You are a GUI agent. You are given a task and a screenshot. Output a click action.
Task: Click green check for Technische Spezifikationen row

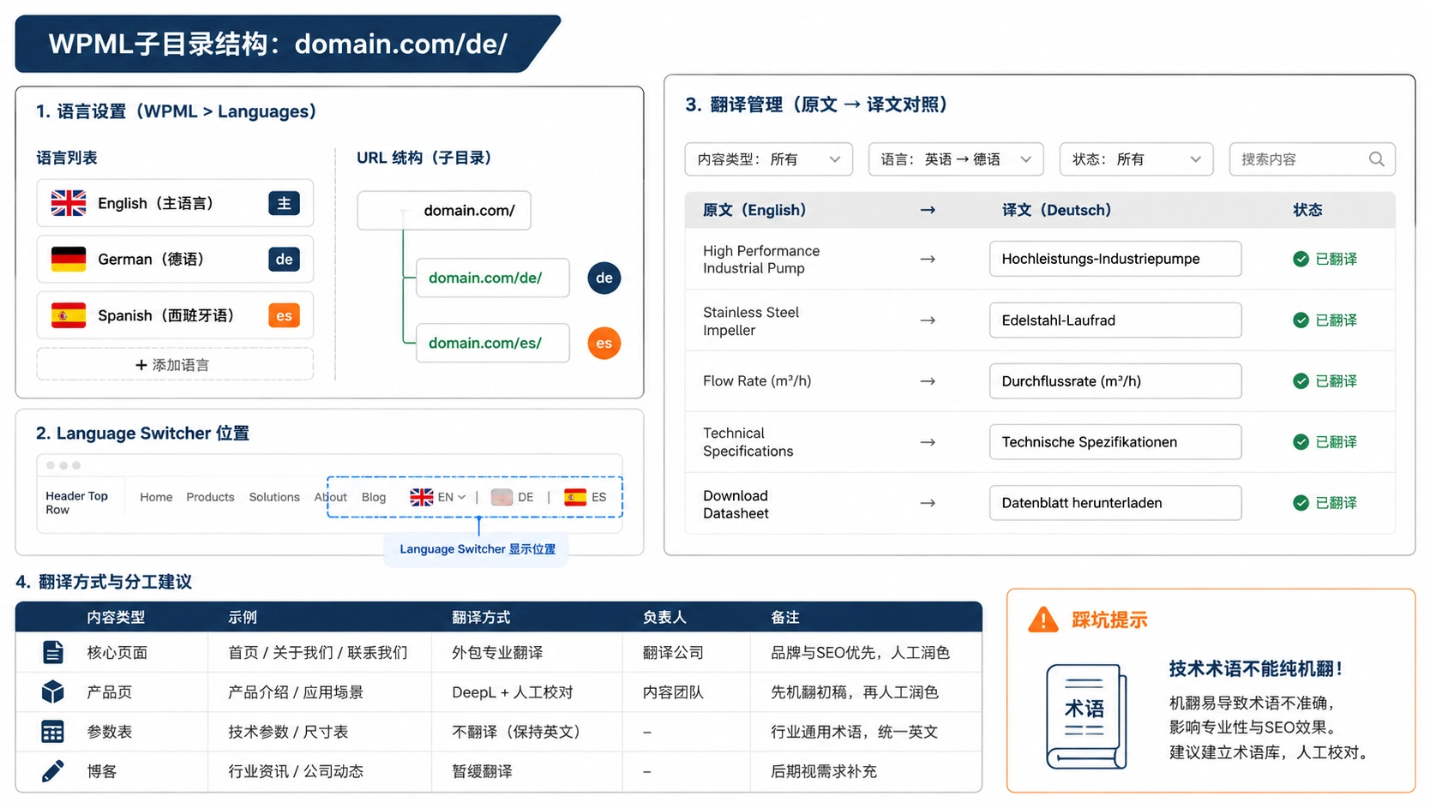pyautogui.click(x=1301, y=442)
